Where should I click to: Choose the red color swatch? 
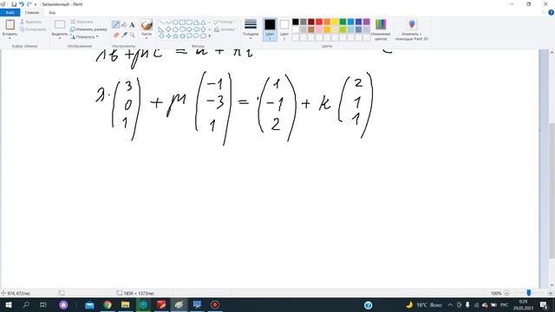(x=319, y=22)
